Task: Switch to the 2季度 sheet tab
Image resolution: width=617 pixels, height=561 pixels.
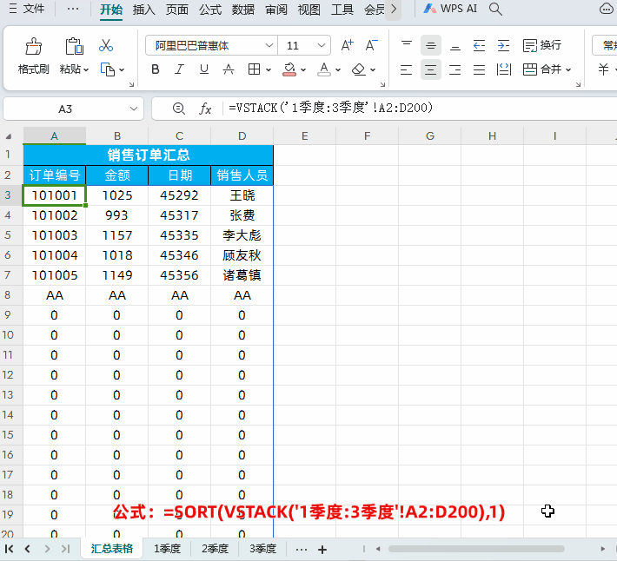Action: 215,549
